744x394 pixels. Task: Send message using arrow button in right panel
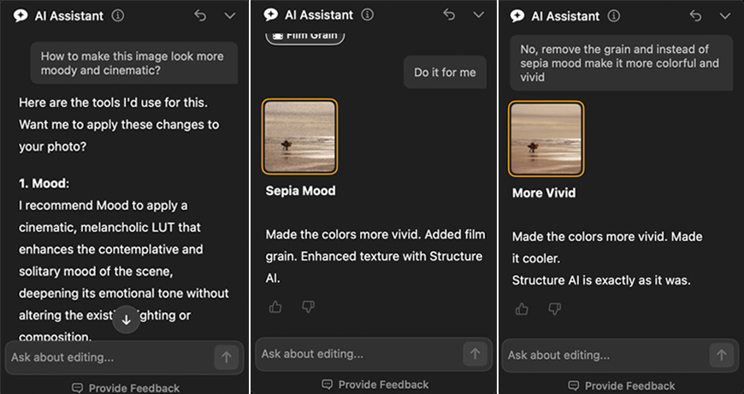722,356
